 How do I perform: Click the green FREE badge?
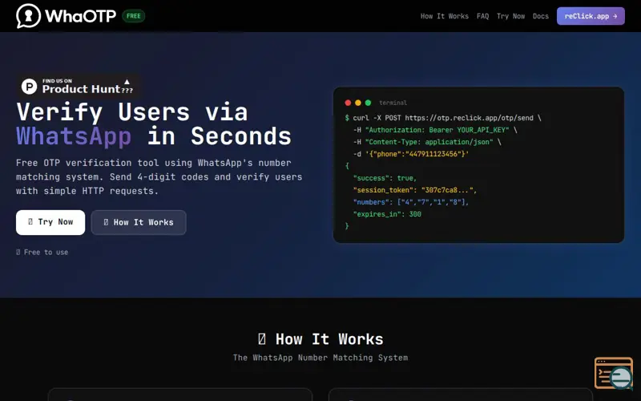click(134, 16)
